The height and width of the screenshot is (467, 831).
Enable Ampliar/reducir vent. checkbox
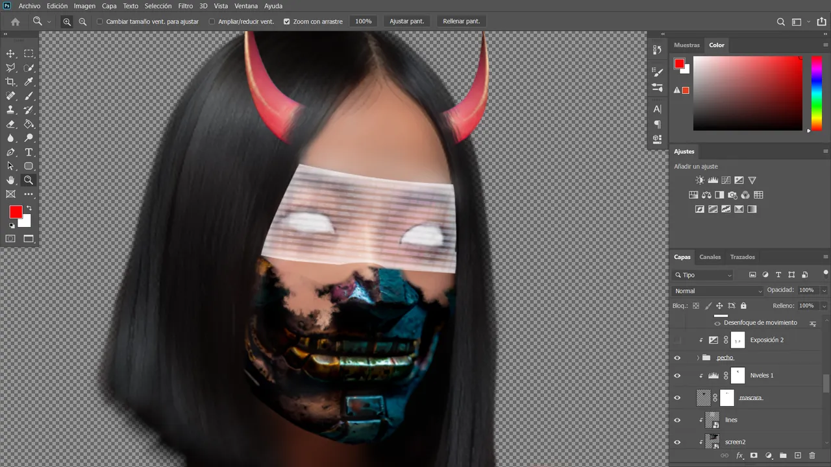pyautogui.click(x=212, y=21)
